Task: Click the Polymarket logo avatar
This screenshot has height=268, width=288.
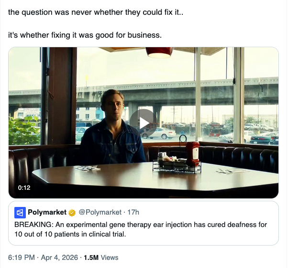Action: point(20,212)
